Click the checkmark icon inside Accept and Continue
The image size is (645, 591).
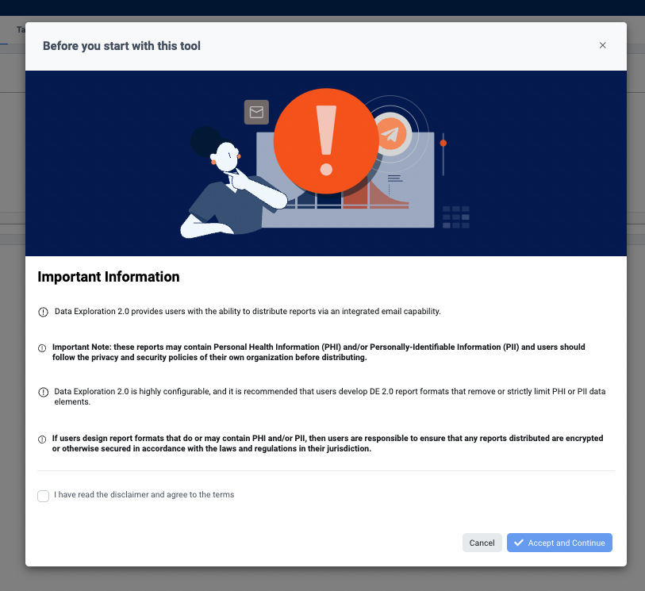[x=519, y=543]
